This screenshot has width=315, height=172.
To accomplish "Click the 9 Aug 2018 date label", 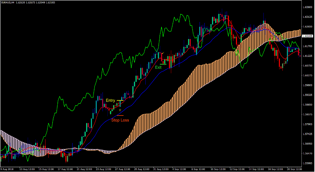I will tap(7, 169).
